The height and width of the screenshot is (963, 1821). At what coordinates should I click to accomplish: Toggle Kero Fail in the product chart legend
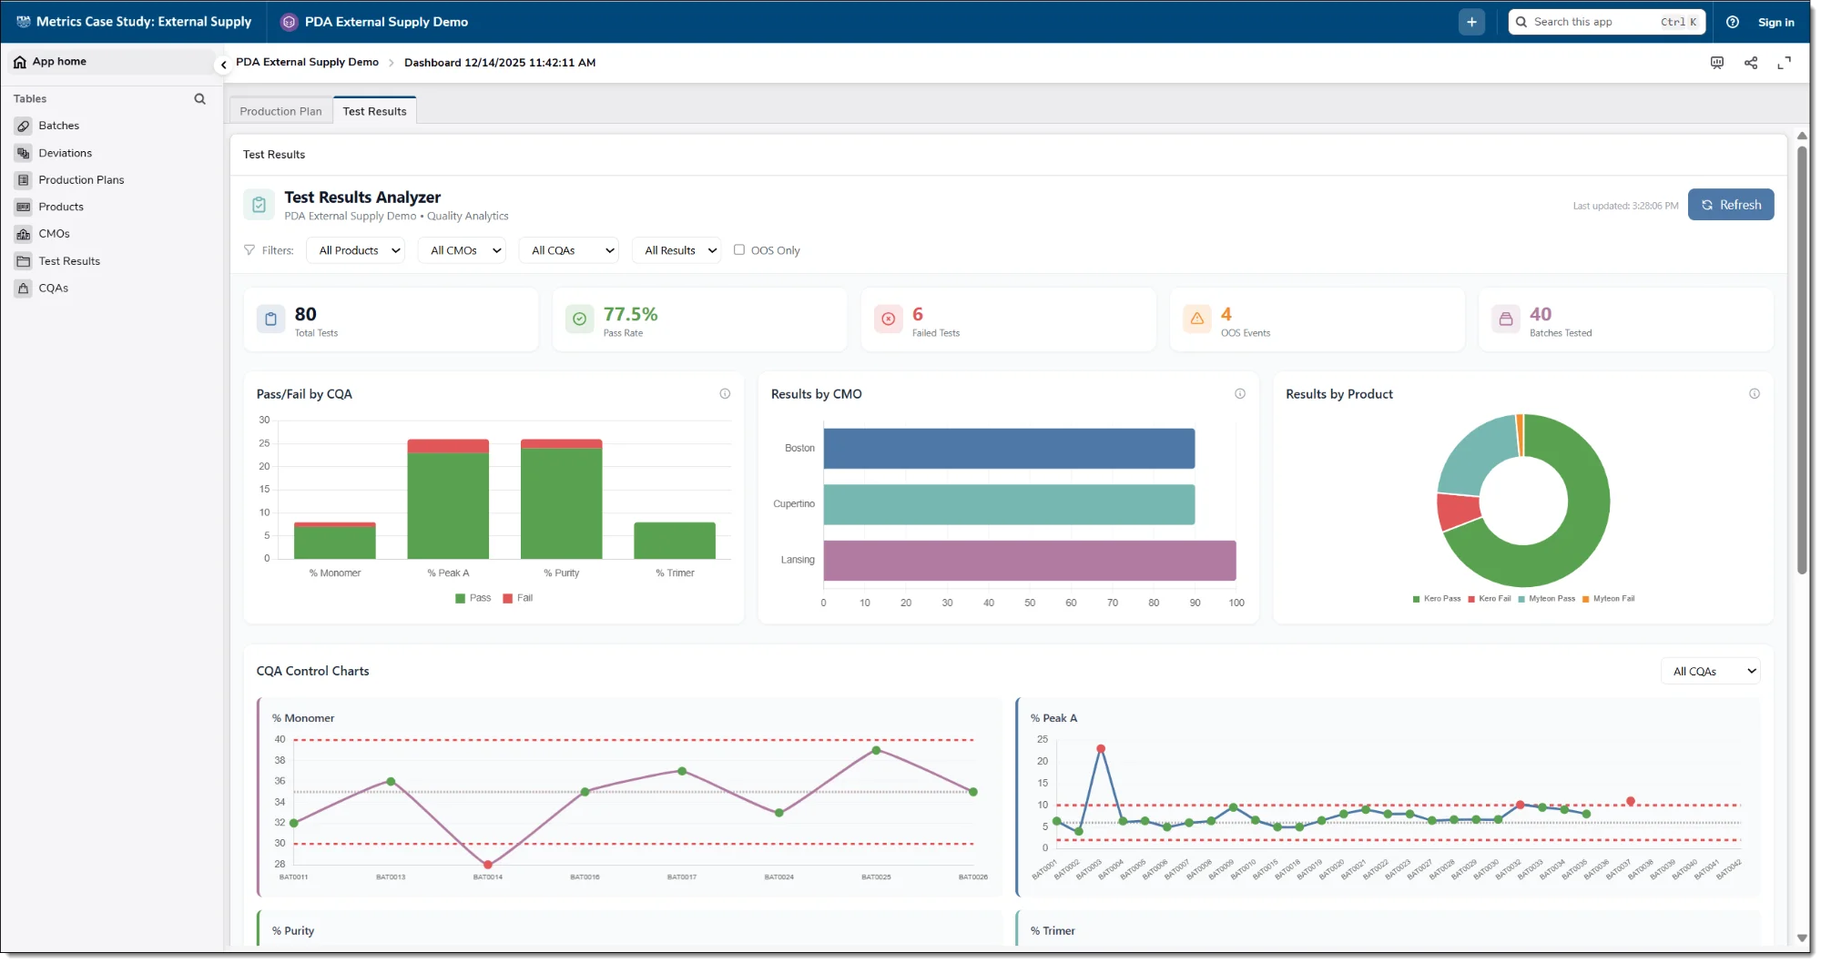[1490, 599]
